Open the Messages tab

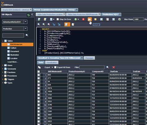pos(89,58)
